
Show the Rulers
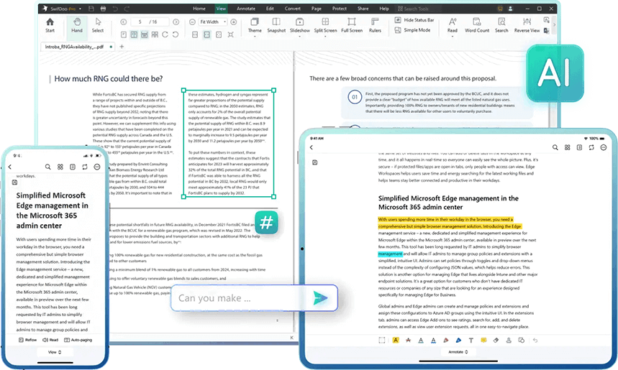[x=375, y=25]
